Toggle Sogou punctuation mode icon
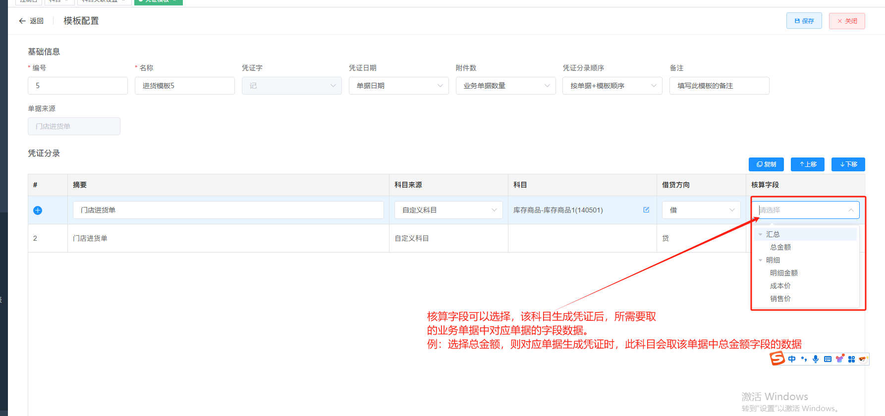The width and height of the screenshot is (885, 416). point(804,359)
